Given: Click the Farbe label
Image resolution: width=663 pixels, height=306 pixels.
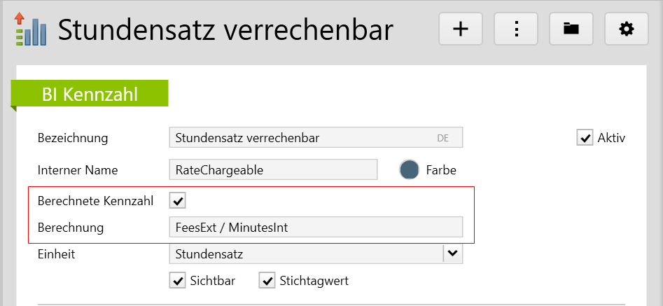Looking at the screenshot, I should 441,169.
